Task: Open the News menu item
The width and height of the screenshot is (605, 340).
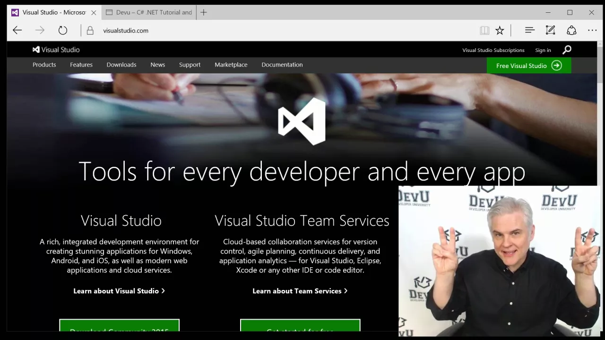Action: pos(158,65)
